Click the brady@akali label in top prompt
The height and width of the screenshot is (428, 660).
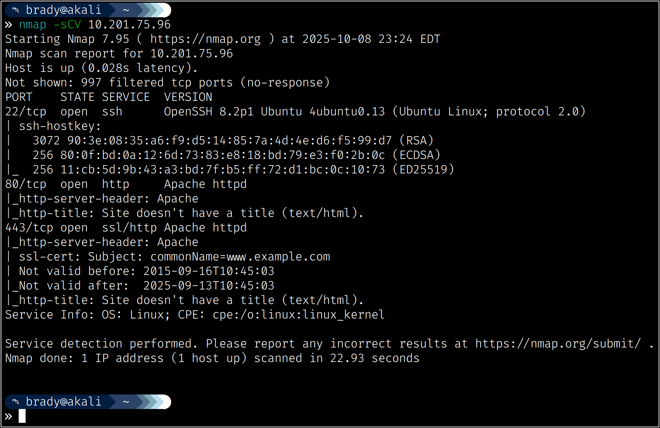click(64, 10)
